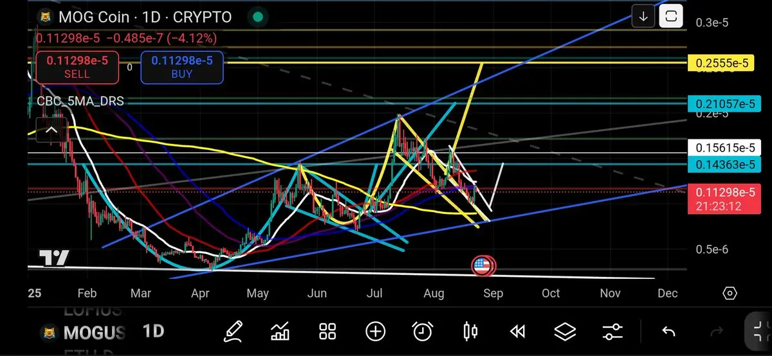The width and height of the screenshot is (772, 356).
Task: Undo last action with the arrow icon
Action: (x=668, y=332)
